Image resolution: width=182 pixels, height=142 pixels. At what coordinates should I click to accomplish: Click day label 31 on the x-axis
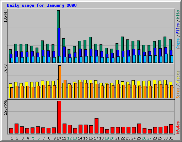coord(171,138)
